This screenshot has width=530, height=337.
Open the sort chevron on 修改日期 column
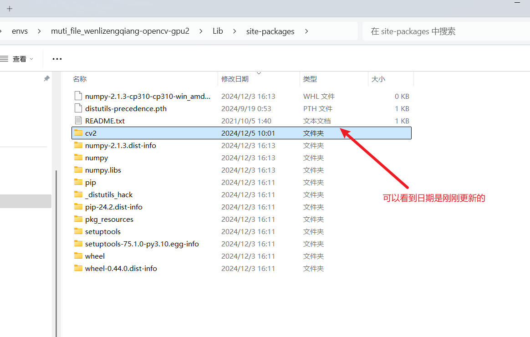pos(258,72)
